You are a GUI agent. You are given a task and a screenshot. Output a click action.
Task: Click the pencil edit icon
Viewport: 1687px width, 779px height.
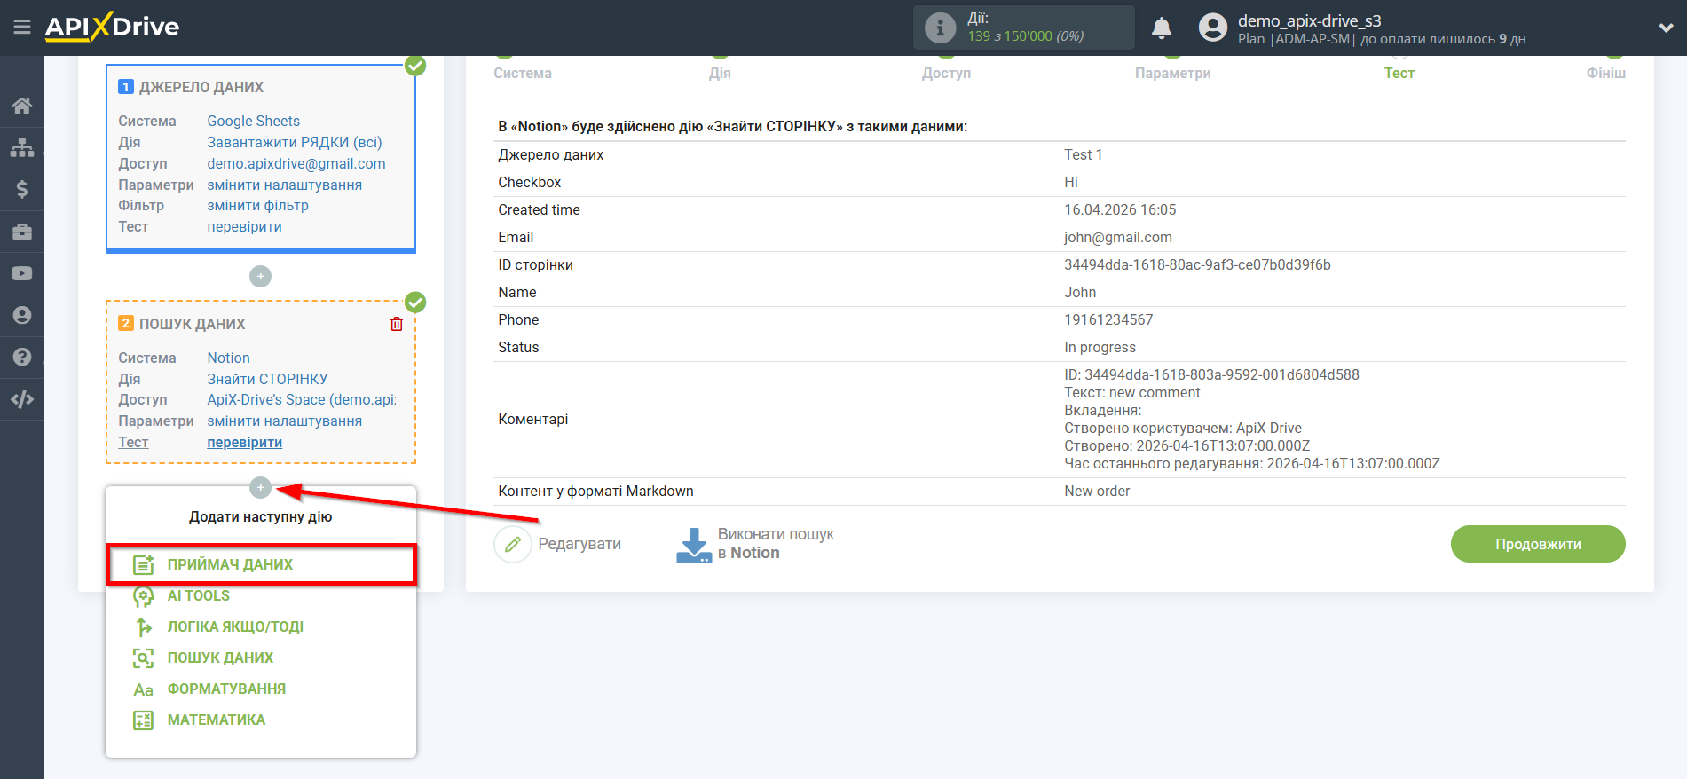pyautogui.click(x=513, y=544)
